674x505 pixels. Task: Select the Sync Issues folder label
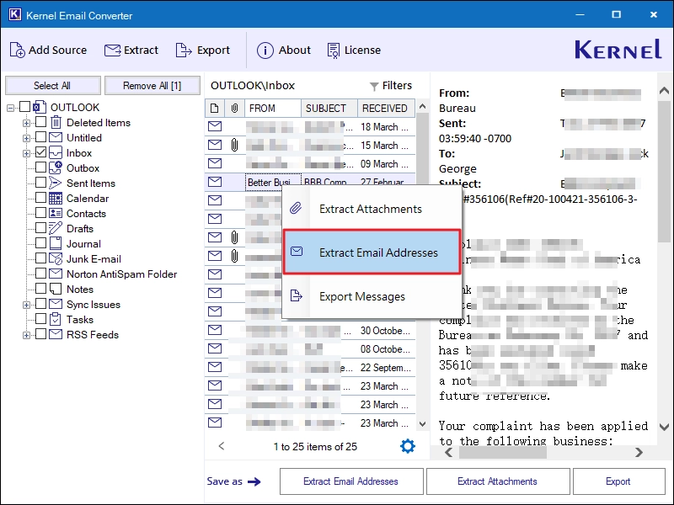pyautogui.click(x=94, y=305)
